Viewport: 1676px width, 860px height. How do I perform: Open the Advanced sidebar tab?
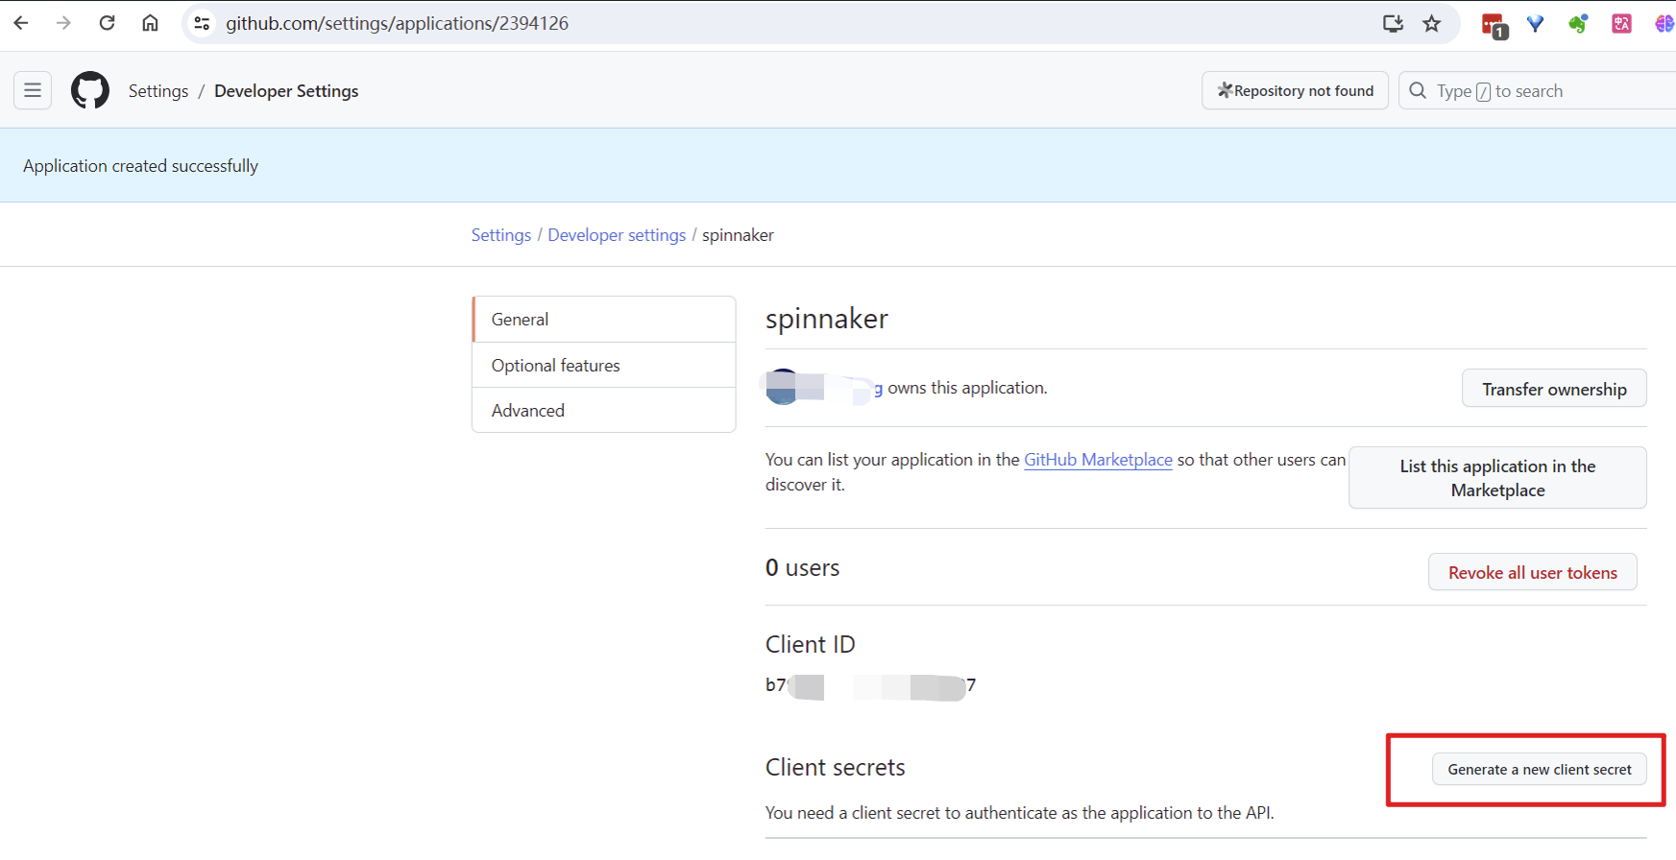604,410
